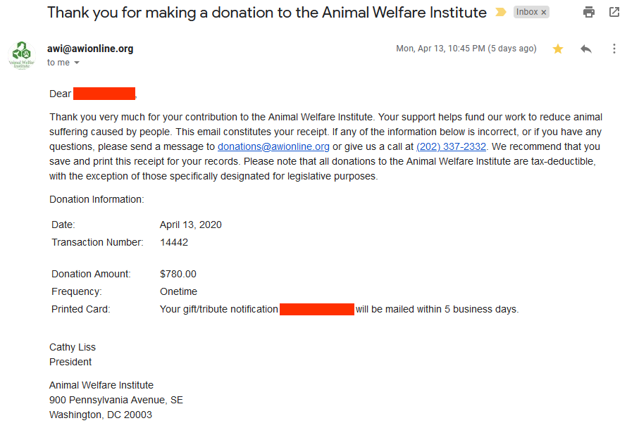Click the Animal Welfare Institute sender avatar
627x435 pixels.
[x=22, y=55]
